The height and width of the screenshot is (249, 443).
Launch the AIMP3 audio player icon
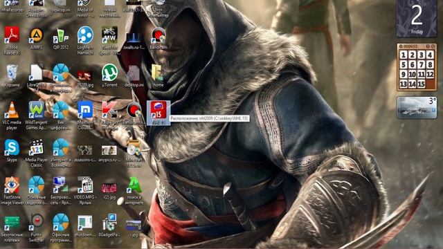point(37,35)
